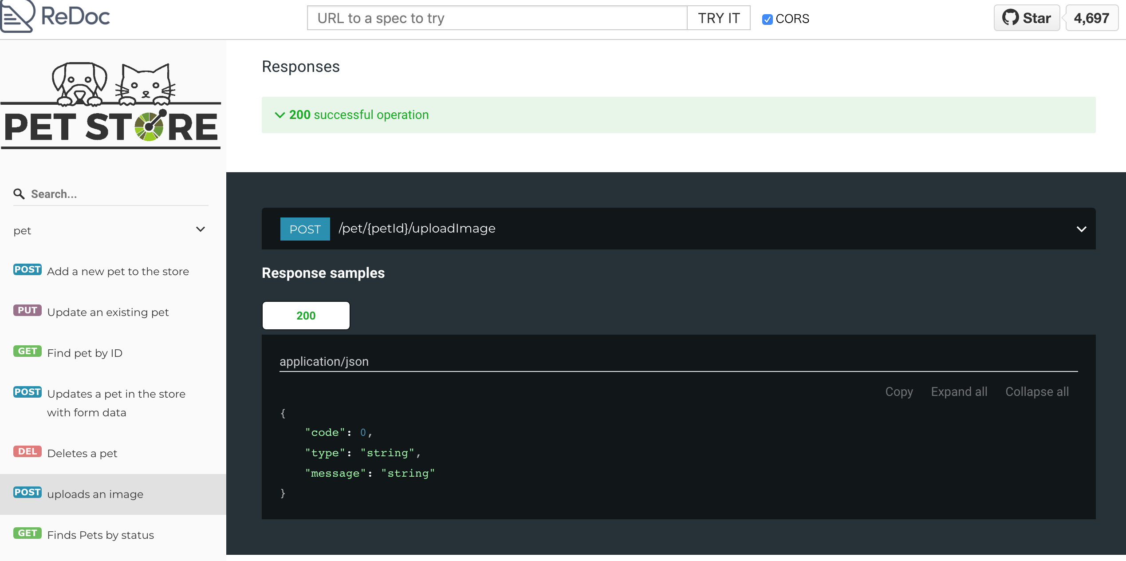Collapse the 200 successful operation response
The height and width of the screenshot is (561, 1126).
(280, 115)
